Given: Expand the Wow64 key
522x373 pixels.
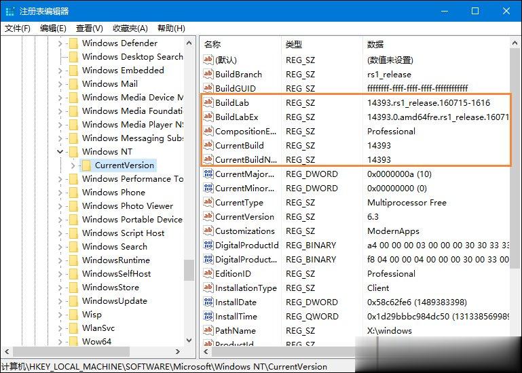Looking at the screenshot, I should point(60,342).
